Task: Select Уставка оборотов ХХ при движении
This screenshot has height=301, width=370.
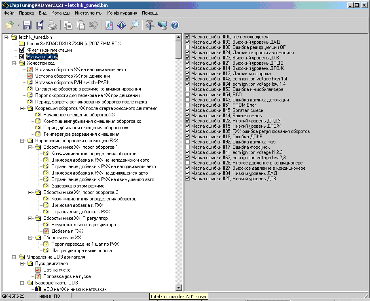Action: pos(72,76)
